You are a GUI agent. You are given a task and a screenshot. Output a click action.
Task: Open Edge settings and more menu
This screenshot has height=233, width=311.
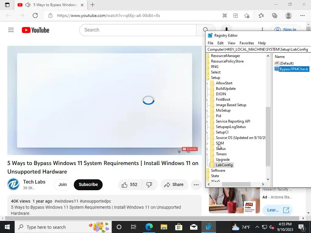click(x=302, y=15)
